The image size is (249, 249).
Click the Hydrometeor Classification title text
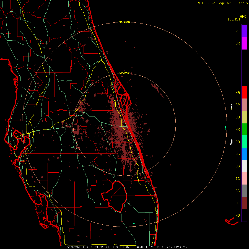tap(97, 247)
